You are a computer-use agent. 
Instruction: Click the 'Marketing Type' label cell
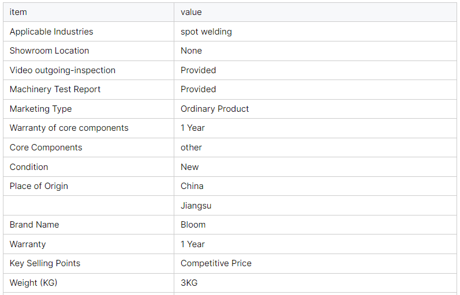pos(41,109)
